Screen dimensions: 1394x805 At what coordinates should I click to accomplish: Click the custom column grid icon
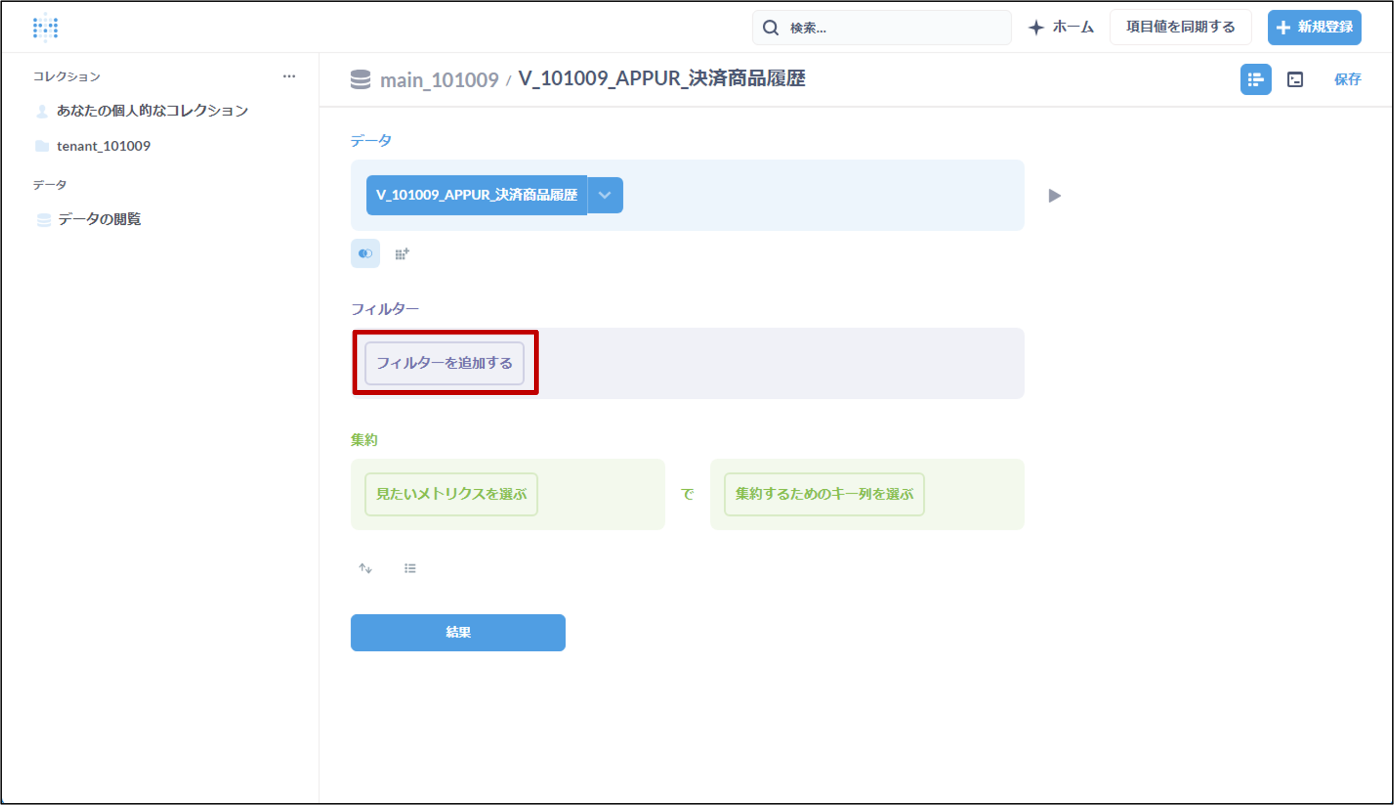402,254
